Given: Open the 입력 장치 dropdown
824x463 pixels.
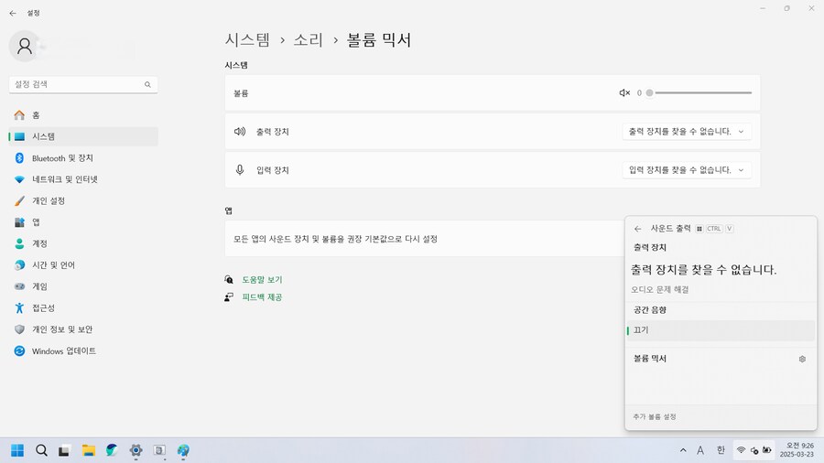Looking at the screenshot, I should click(687, 170).
